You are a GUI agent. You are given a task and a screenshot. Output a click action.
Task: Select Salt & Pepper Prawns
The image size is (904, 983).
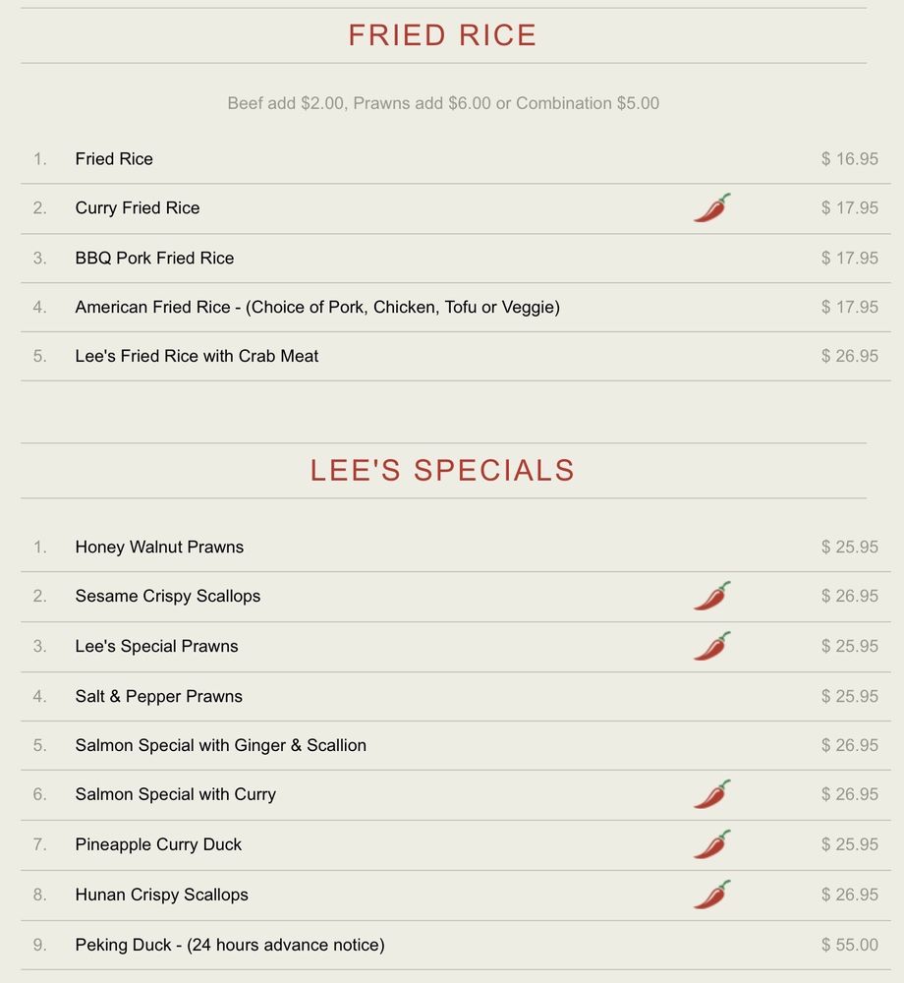point(158,696)
